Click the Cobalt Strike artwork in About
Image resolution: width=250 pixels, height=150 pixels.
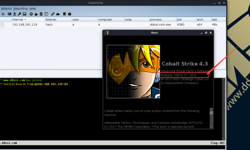click(x=133, y=72)
